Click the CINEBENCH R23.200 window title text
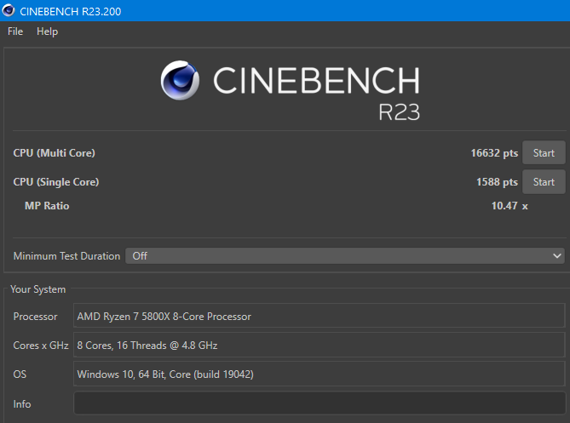The width and height of the screenshot is (570, 423). coord(70,11)
